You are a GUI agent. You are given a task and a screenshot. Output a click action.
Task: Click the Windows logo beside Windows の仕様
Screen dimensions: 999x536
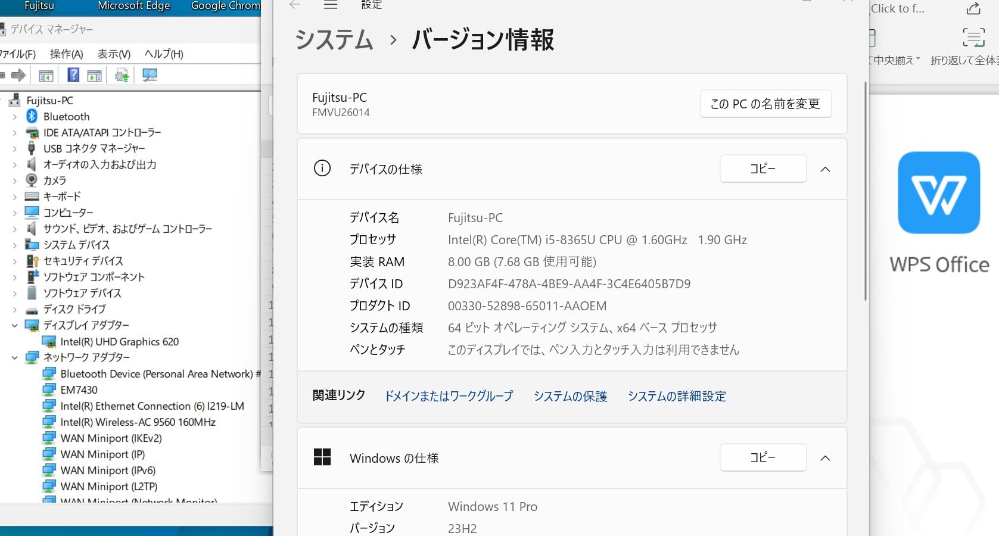click(322, 457)
